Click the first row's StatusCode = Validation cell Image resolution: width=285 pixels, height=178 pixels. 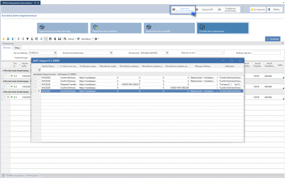coord(203,78)
